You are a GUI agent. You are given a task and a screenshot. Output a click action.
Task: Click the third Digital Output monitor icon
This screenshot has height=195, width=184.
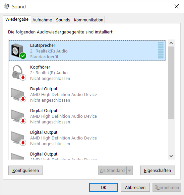coord(18,138)
